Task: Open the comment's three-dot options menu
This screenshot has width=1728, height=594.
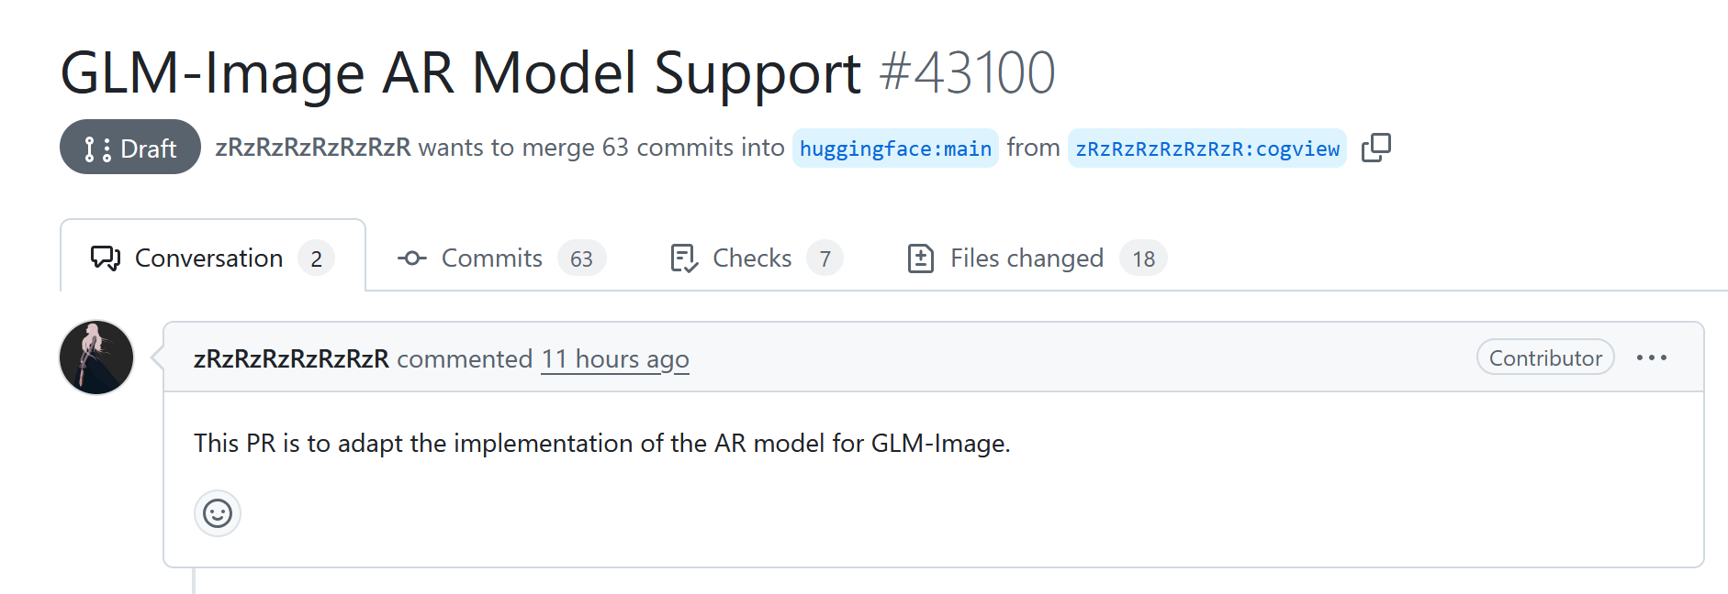Action: [1651, 357]
